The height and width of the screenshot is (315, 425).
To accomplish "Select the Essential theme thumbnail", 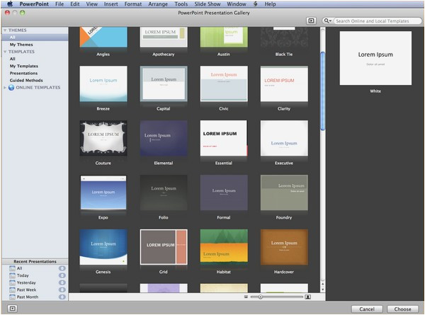I will pyautogui.click(x=224, y=138).
